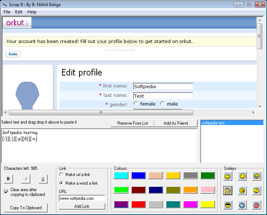Image resolution: width=267 pixels, height=215 pixels.
Task: Insert the plain happy smiley
Action: (228, 176)
